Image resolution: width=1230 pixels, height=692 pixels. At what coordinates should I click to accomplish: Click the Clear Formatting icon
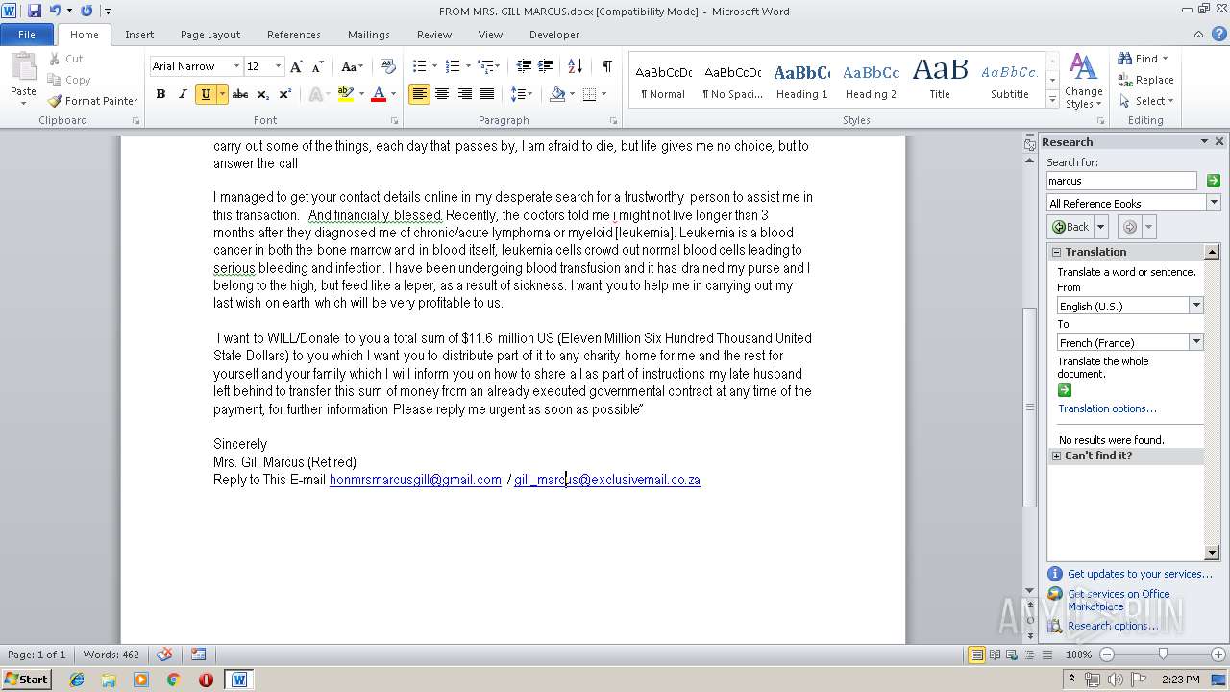[388, 66]
